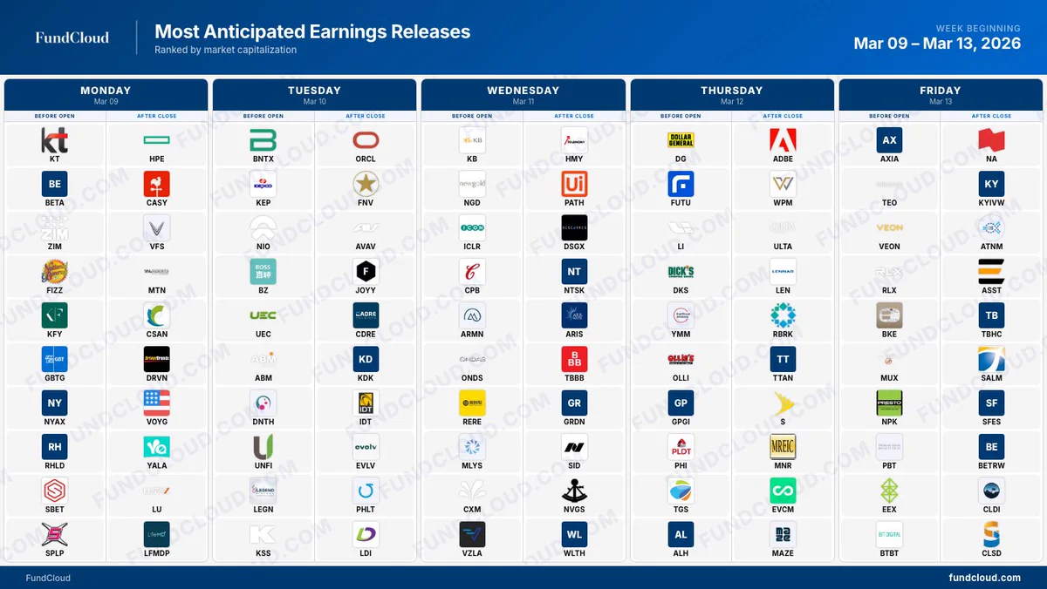This screenshot has width=1047, height=589.
Task: Select the YALA teal logo
Action: tap(157, 447)
